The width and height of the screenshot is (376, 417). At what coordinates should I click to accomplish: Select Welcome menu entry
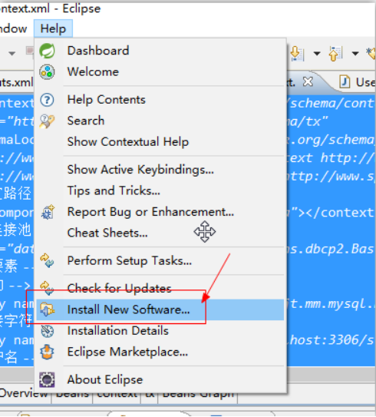pyautogui.click(x=160, y=72)
